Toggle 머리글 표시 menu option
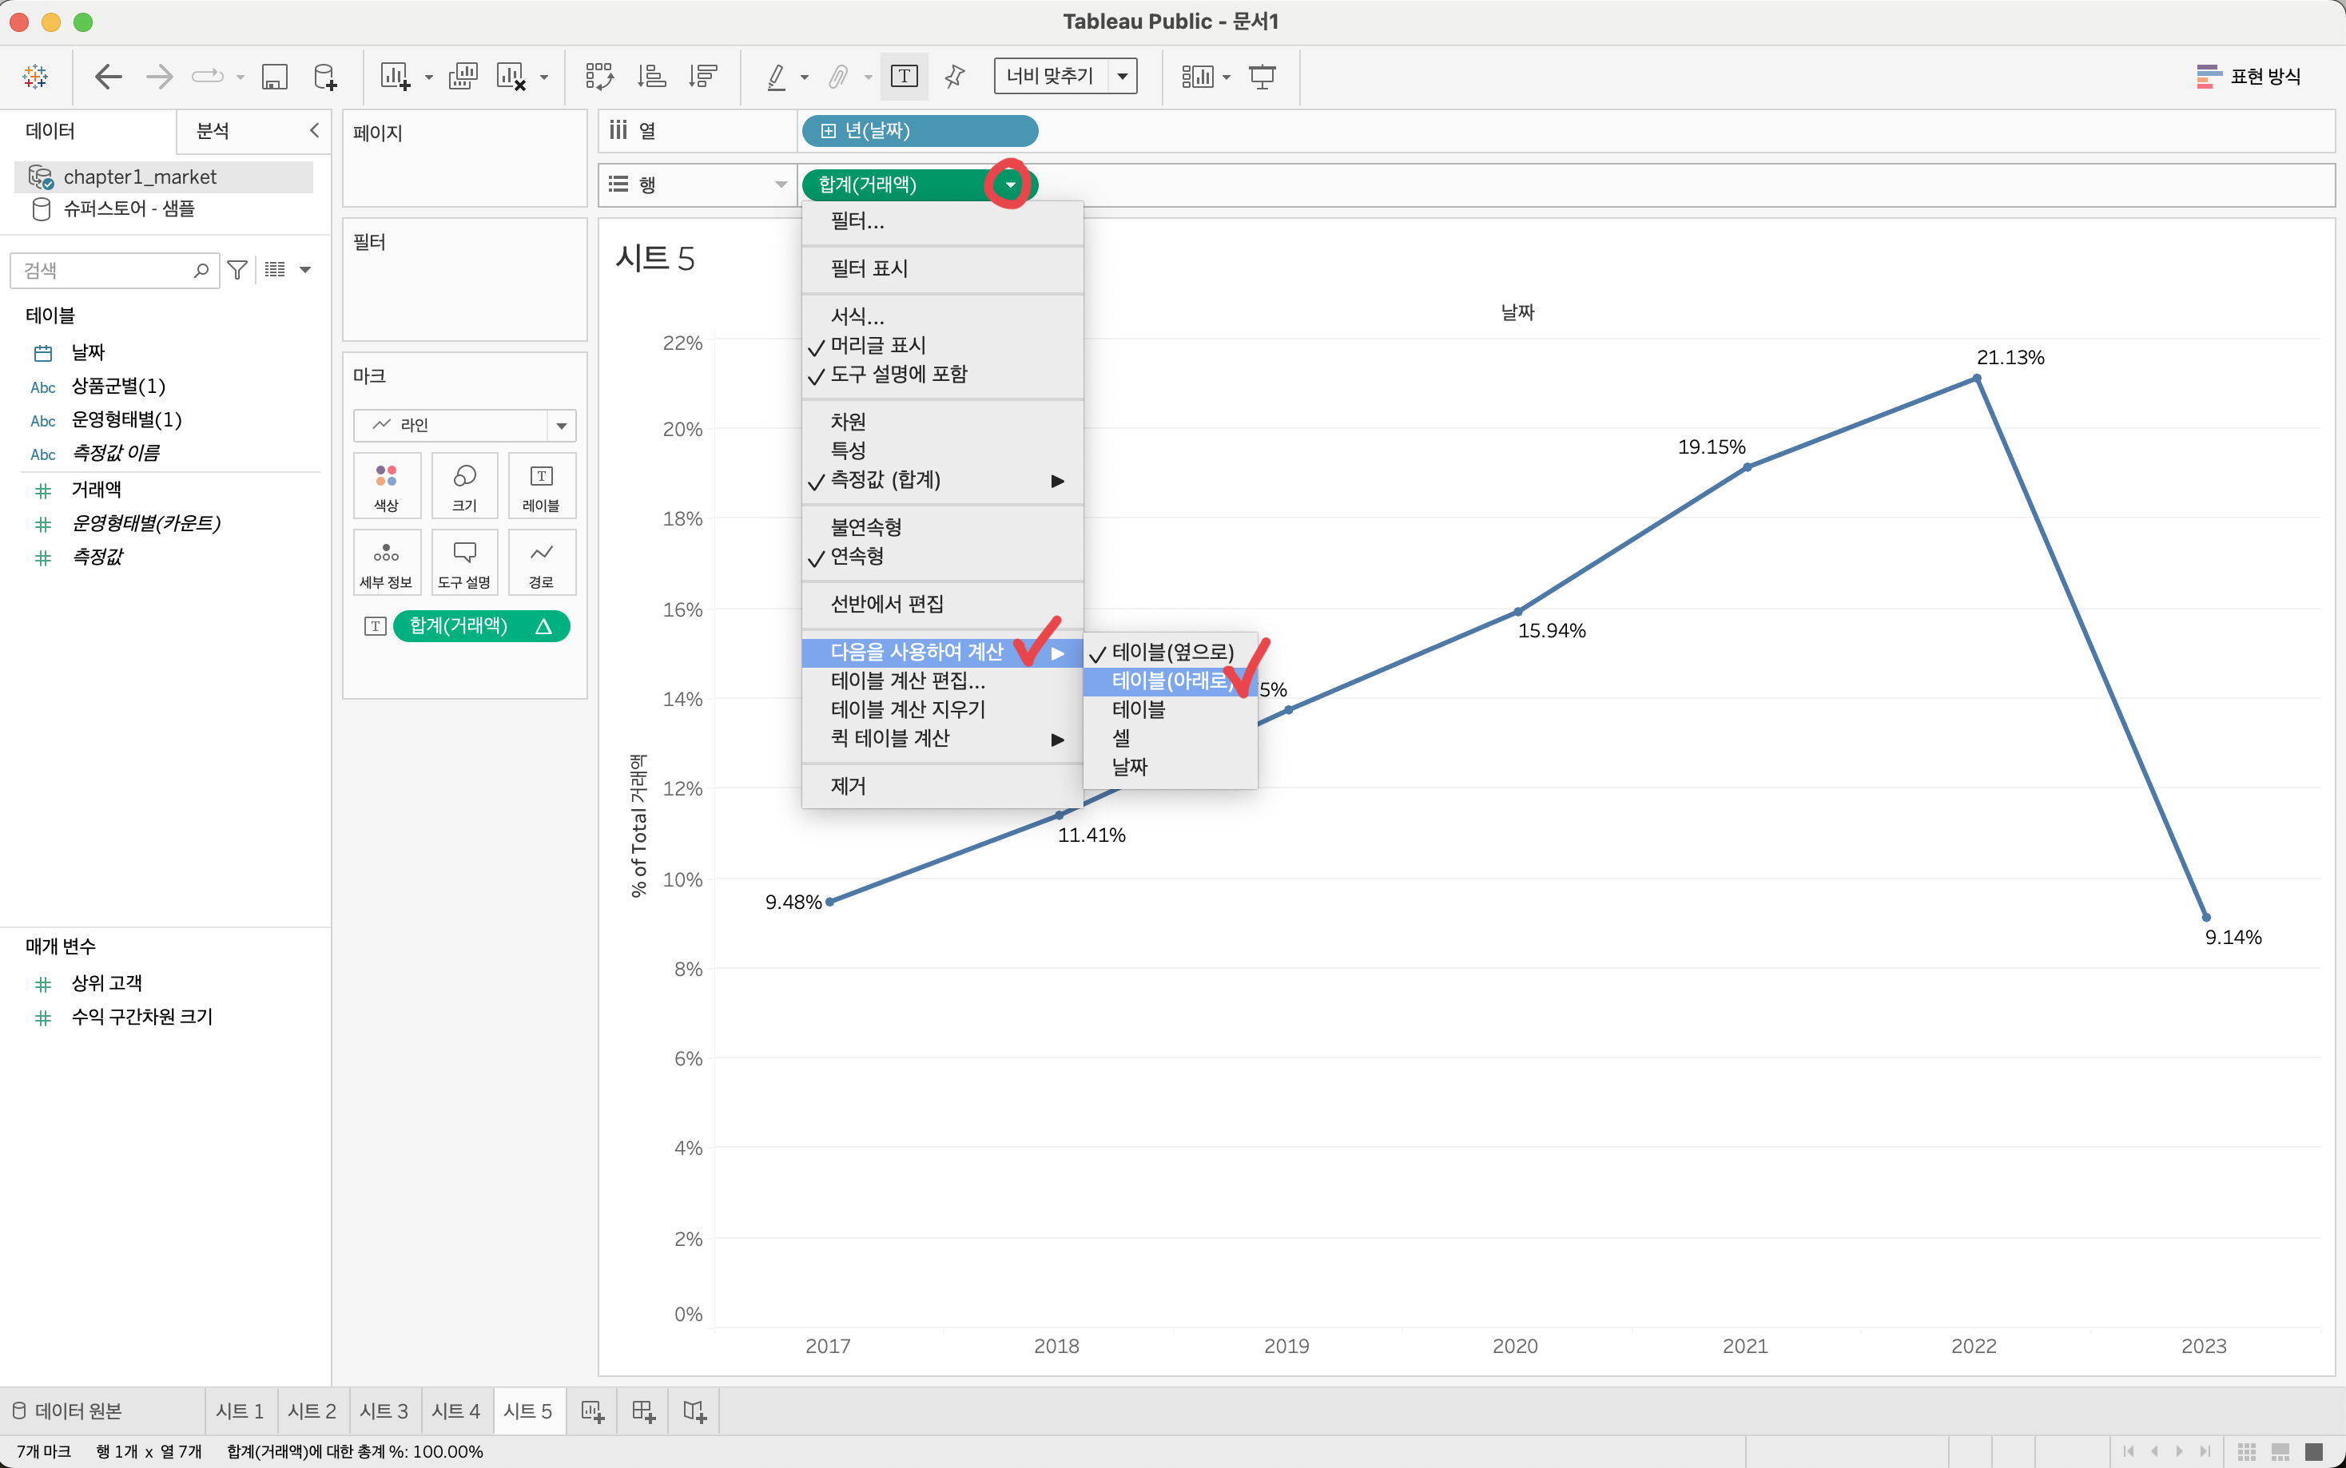This screenshot has height=1468, width=2346. point(878,346)
